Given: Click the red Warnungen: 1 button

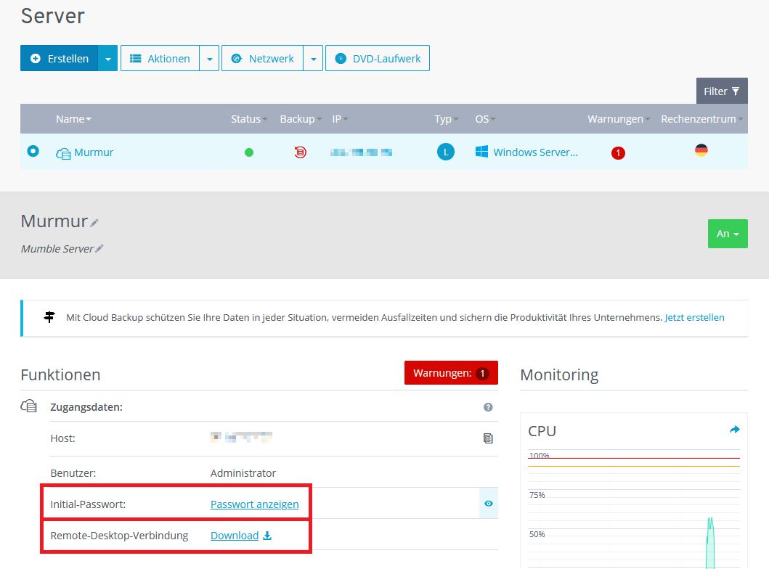Looking at the screenshot, I should pyautogui.click(x=451, y=372).
